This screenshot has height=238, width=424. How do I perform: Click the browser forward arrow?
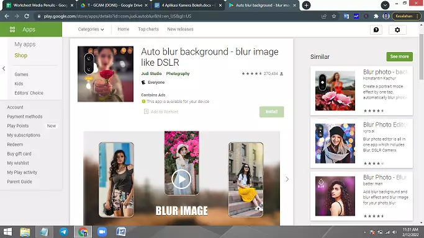[17, 16]
